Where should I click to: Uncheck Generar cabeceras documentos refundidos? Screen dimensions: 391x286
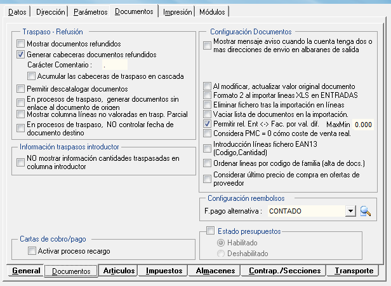coord(20,54)
